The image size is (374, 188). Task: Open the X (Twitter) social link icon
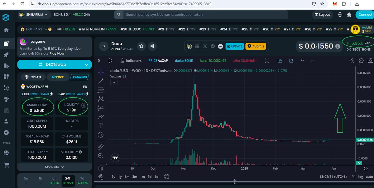[x=205, y=46]
